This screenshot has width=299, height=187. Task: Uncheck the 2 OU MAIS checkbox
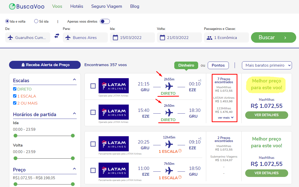tap(15, 103)
